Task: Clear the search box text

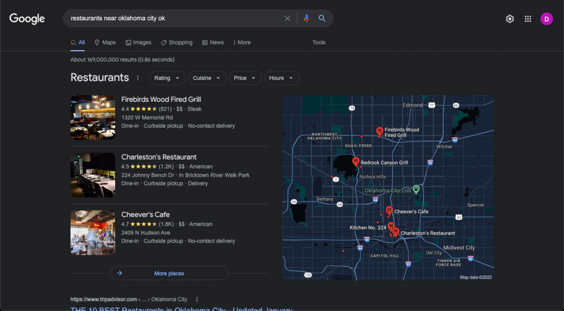Action: [287, 19]
